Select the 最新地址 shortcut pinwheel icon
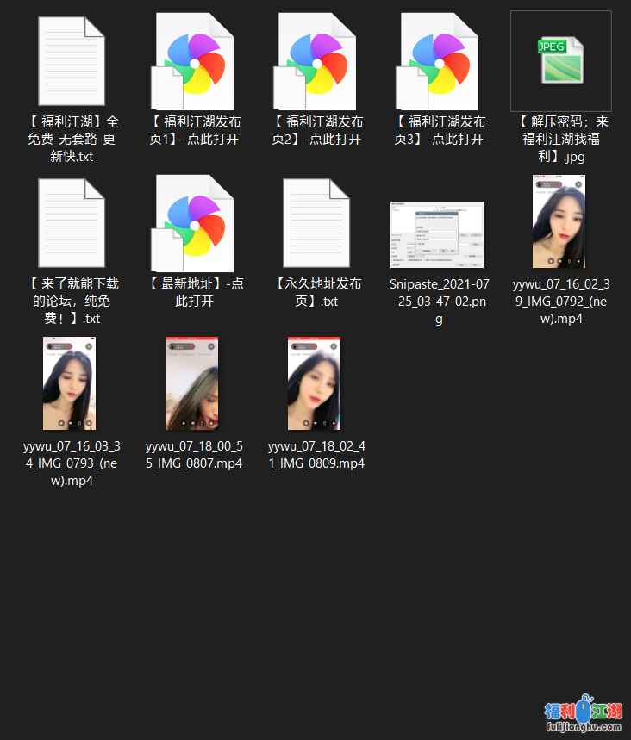Screen dimensions: 631x740 (x=194, y=222)
